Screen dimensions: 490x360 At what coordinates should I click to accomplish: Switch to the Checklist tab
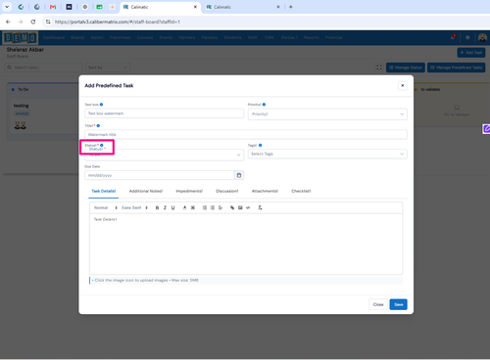tap(301, 191)
